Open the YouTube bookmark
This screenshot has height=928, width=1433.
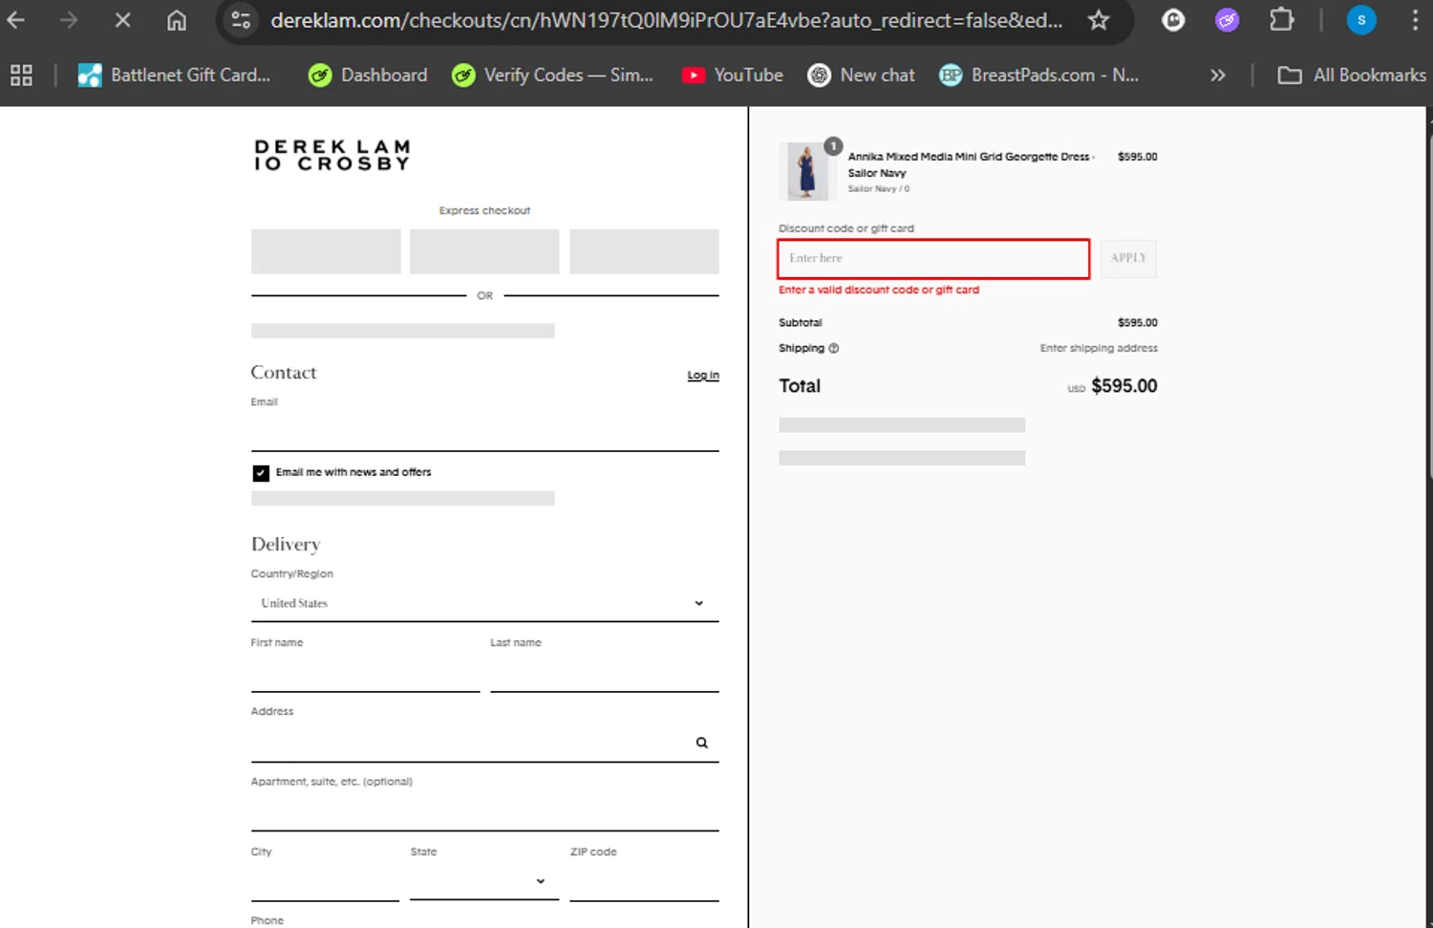(732, 76)
